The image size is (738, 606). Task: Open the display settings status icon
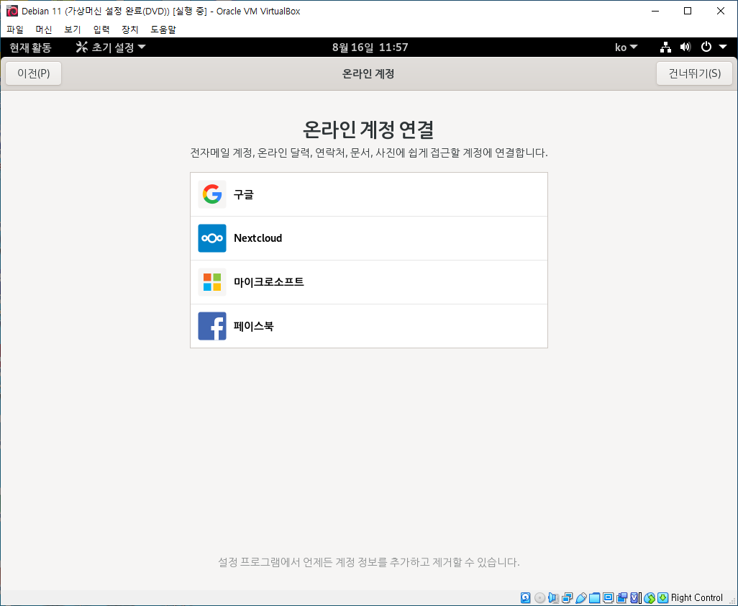pyautogui.click(x=608, y=597)
